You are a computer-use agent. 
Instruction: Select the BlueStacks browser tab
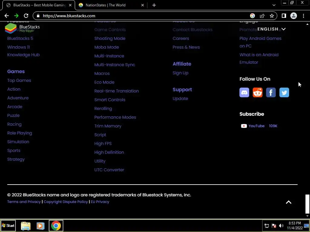39,5
